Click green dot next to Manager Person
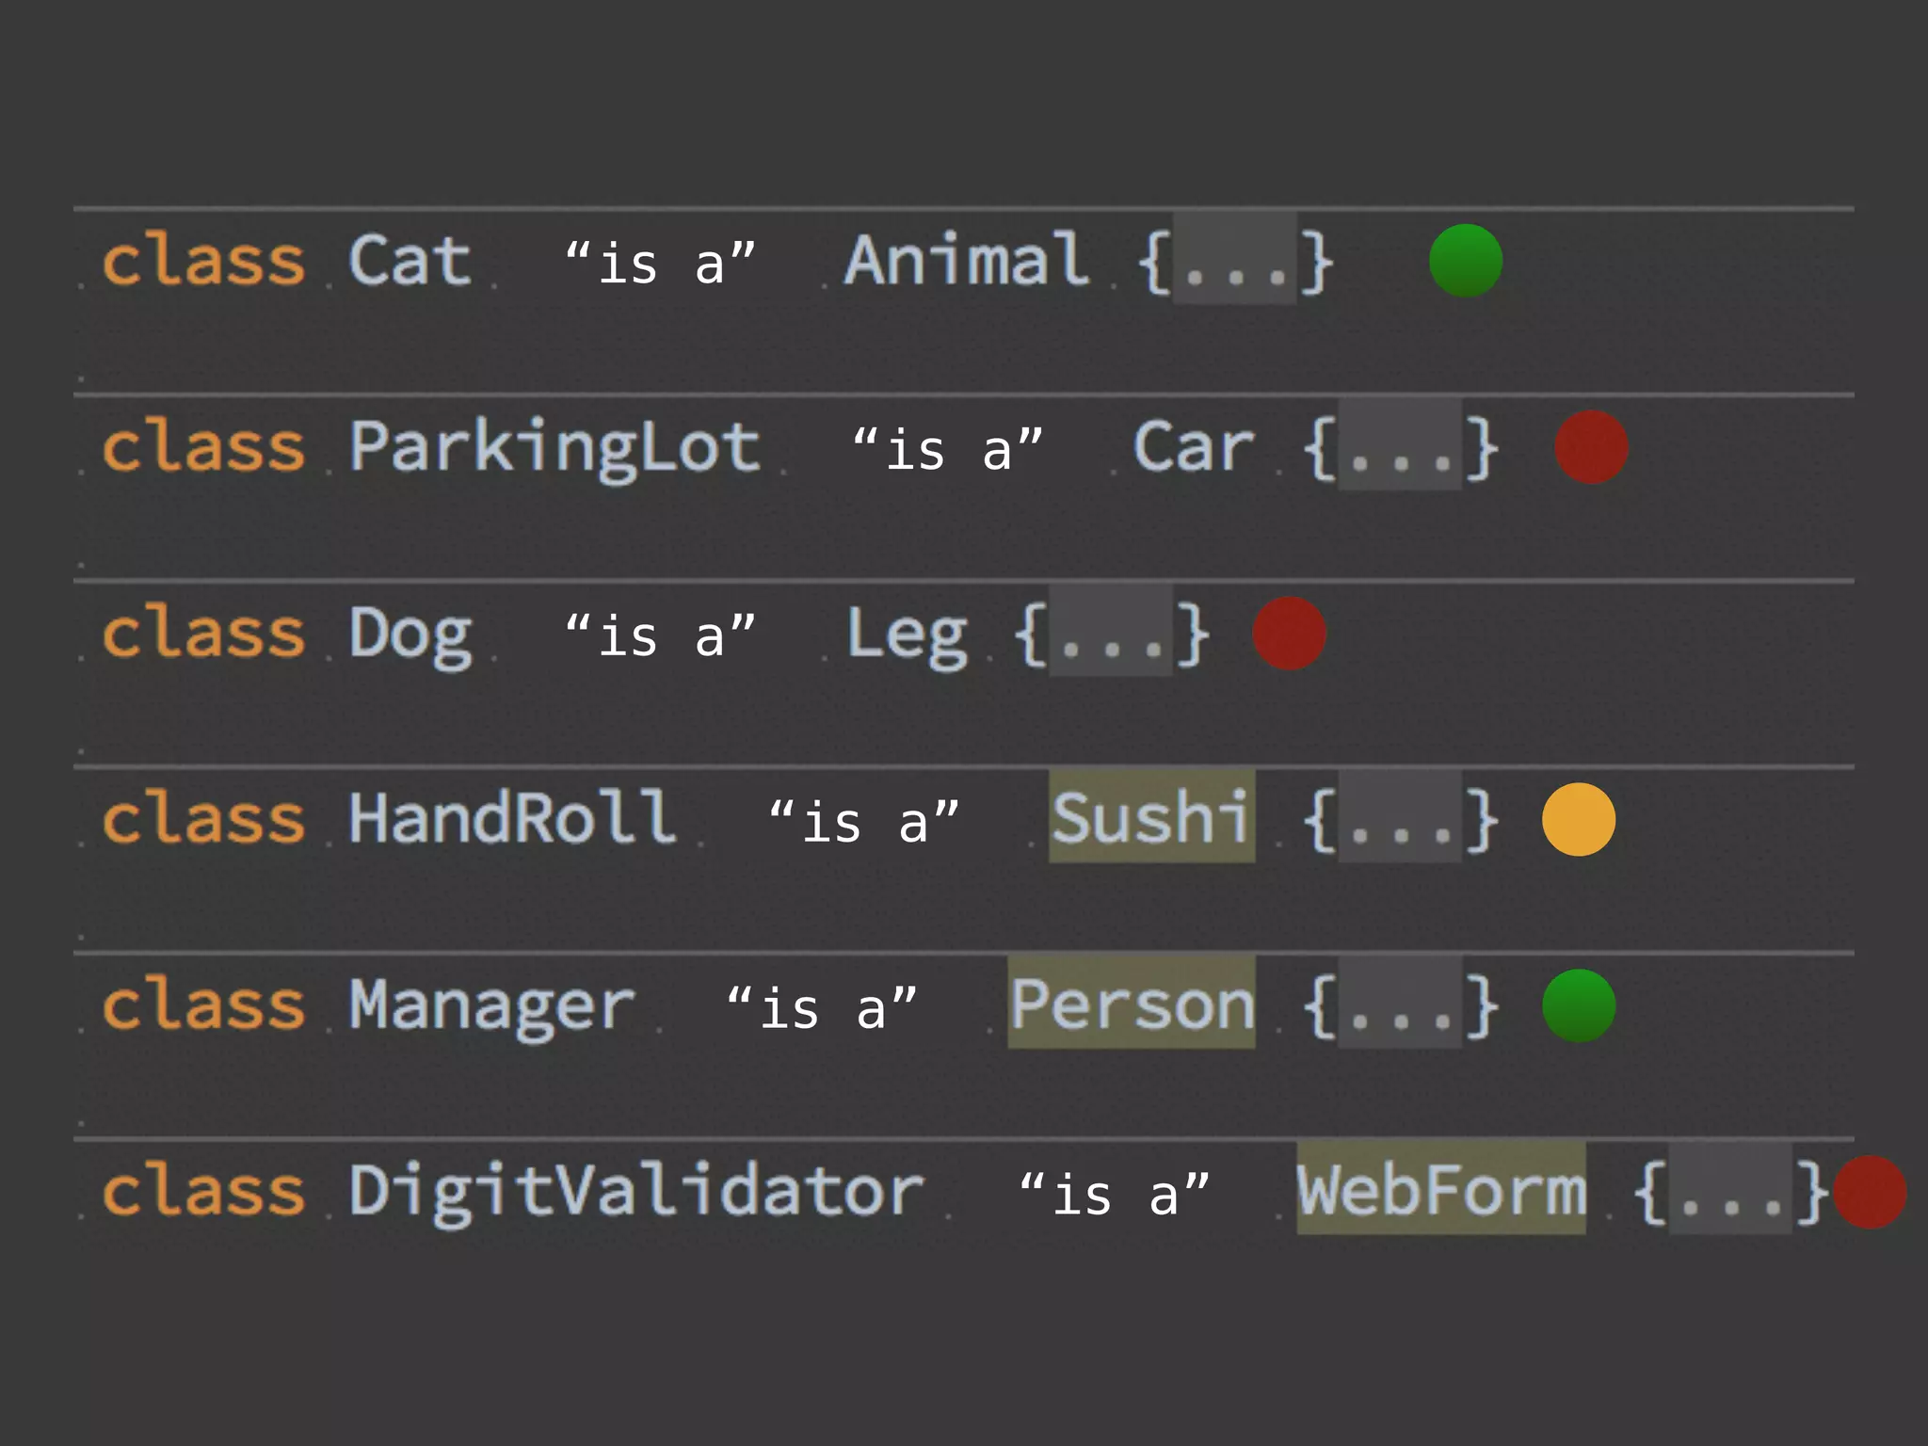This screenshot has height=1446, width=1928. pos(1579,1005)
